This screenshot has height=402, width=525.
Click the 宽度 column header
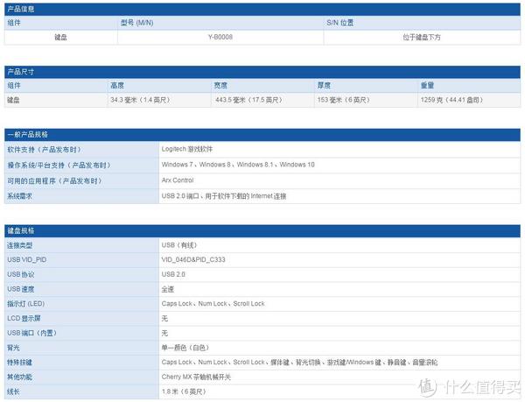(x=220, y=86)
